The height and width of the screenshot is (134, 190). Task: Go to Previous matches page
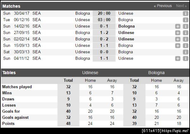pyautogui.click(x=163, y=6)
